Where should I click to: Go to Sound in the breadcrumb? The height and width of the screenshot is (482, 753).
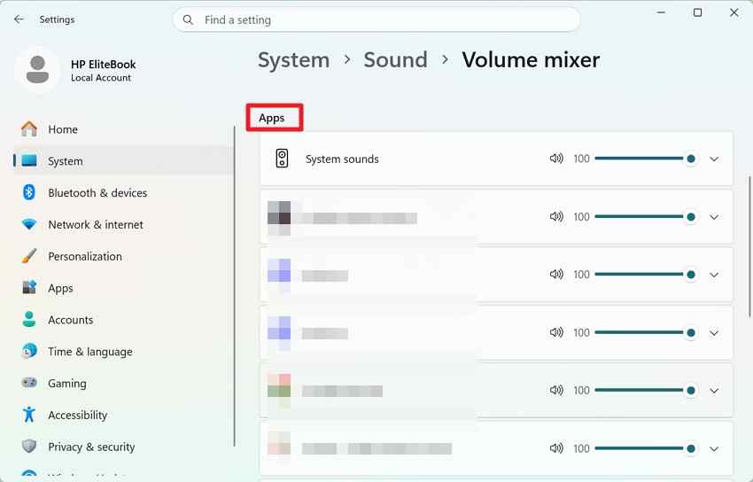[395, 60]
